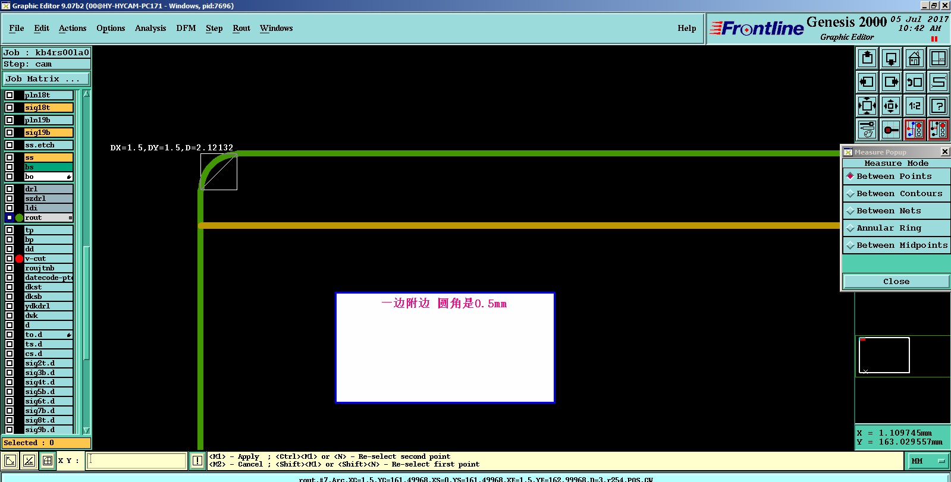Screen dimensions: 951x482
Task: Open the Options menu
Action: click(111, 28)
